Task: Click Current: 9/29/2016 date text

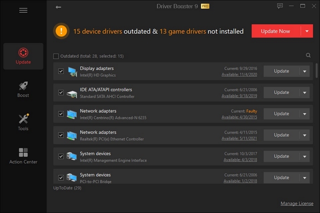Action: [x=241, y=68]
